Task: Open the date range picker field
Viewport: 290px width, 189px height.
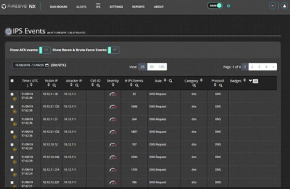Action: tap(30, 65)
